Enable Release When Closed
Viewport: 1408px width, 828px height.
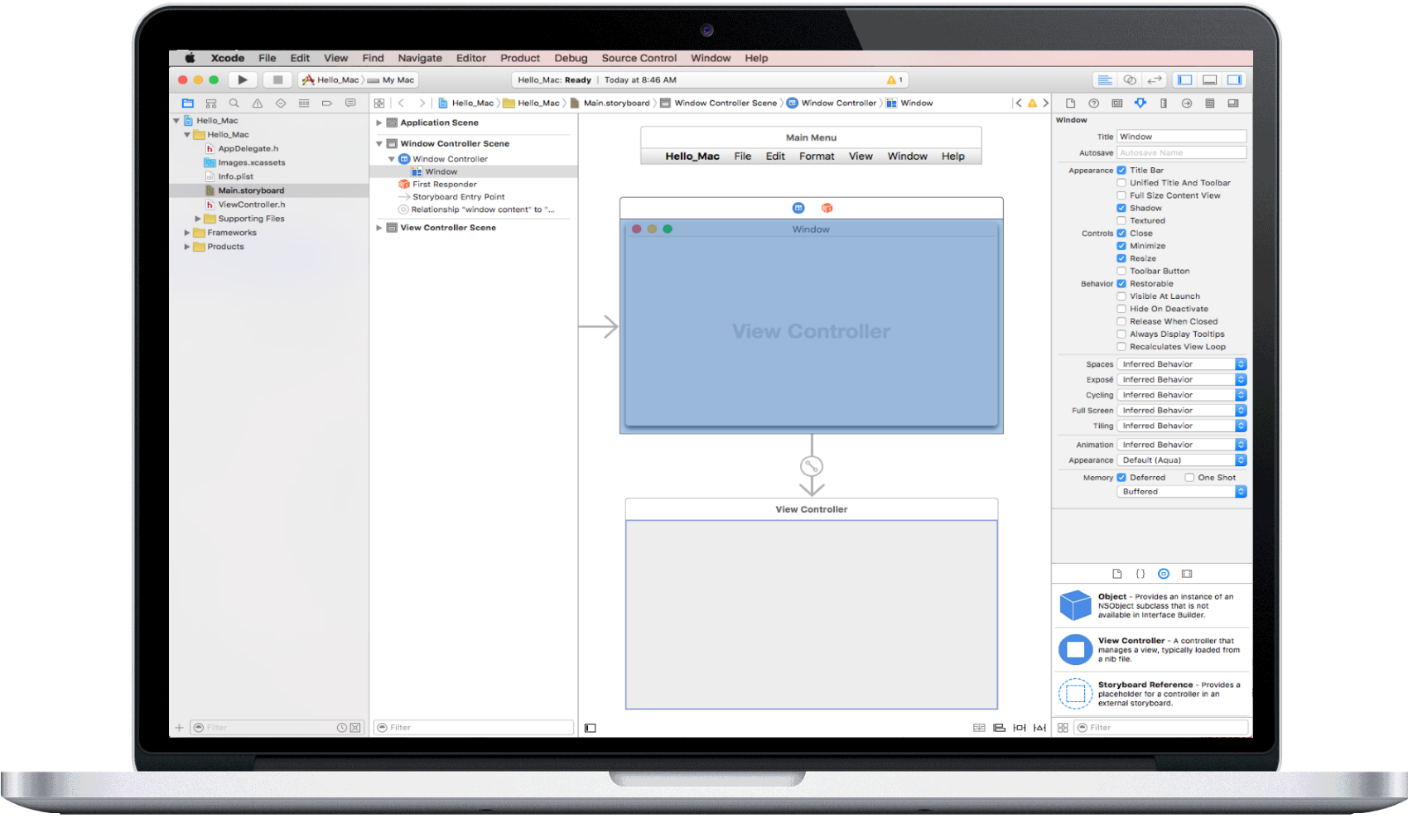(x=1121, y=322)
